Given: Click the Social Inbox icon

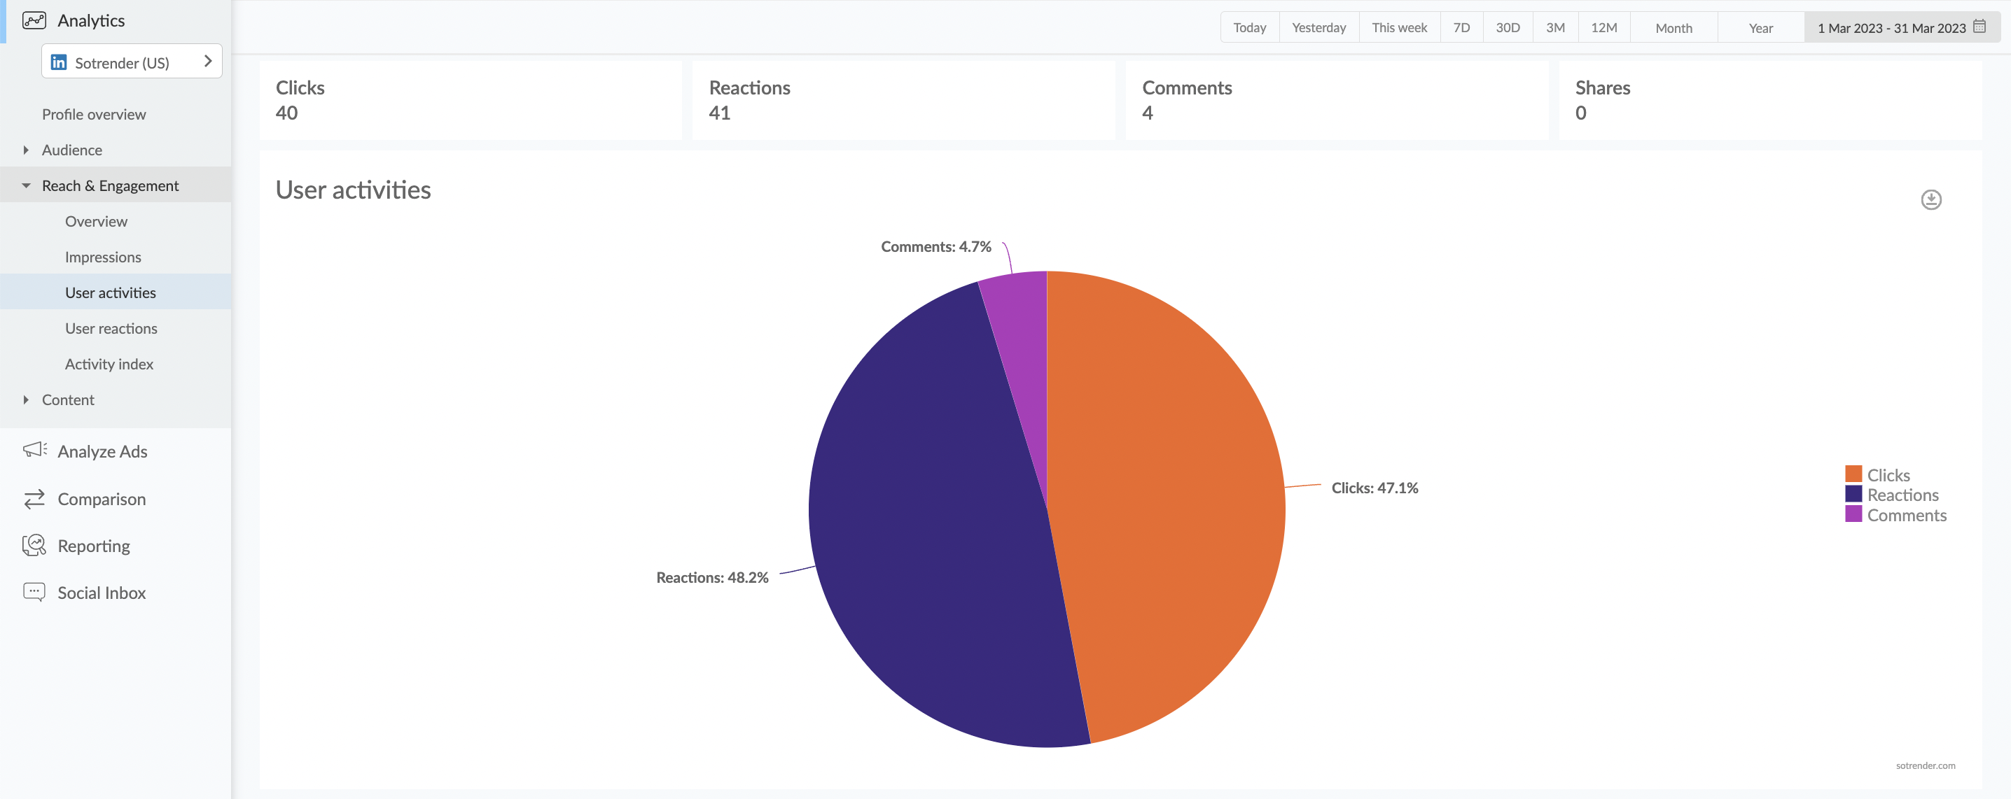Looking at the screenshot, I should click(34, 593).
